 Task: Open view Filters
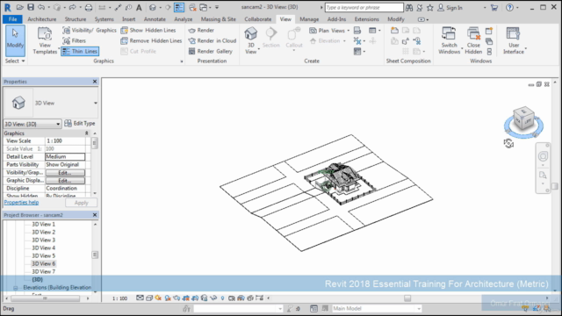pos(74,41)
